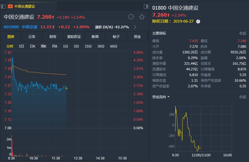Switch to the 公告 tab
The image size is (249, 162).
[32, 37]
